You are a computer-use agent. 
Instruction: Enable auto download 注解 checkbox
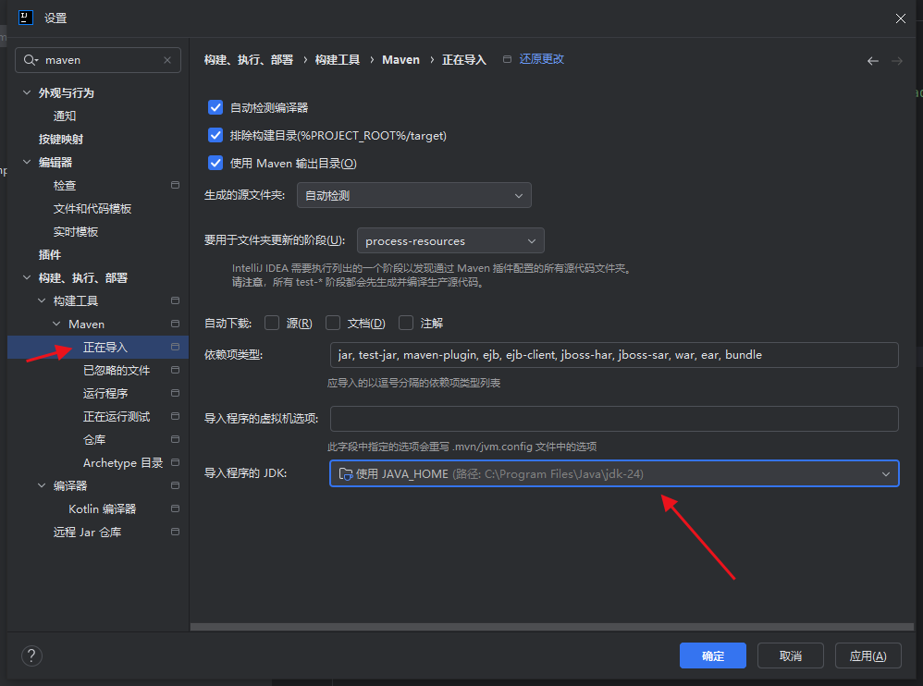[406, 323]
